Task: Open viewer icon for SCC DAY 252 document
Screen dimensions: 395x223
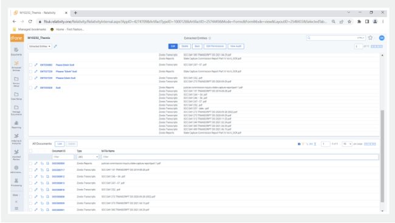Action: pyautogui.click(x=47, y=190)
